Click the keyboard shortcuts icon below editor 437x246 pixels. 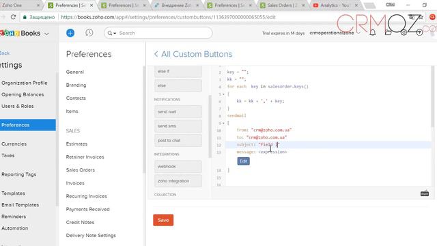(x=425, y=193)
